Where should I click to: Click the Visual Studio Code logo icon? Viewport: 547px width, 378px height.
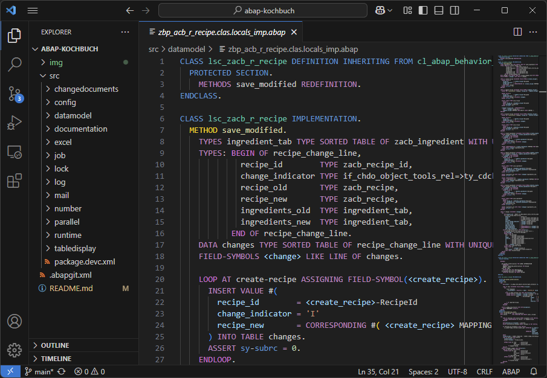(x=11, y=10)
